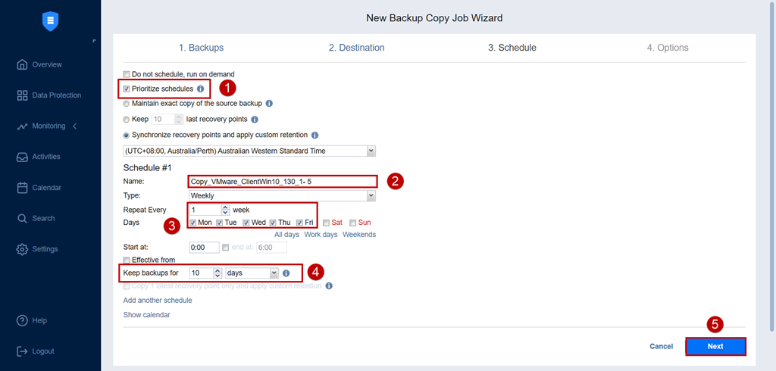The width and height of the screenshot is (776, 371).
Task: Uncheck the Mon day checkbox
Action: point(192,223)
